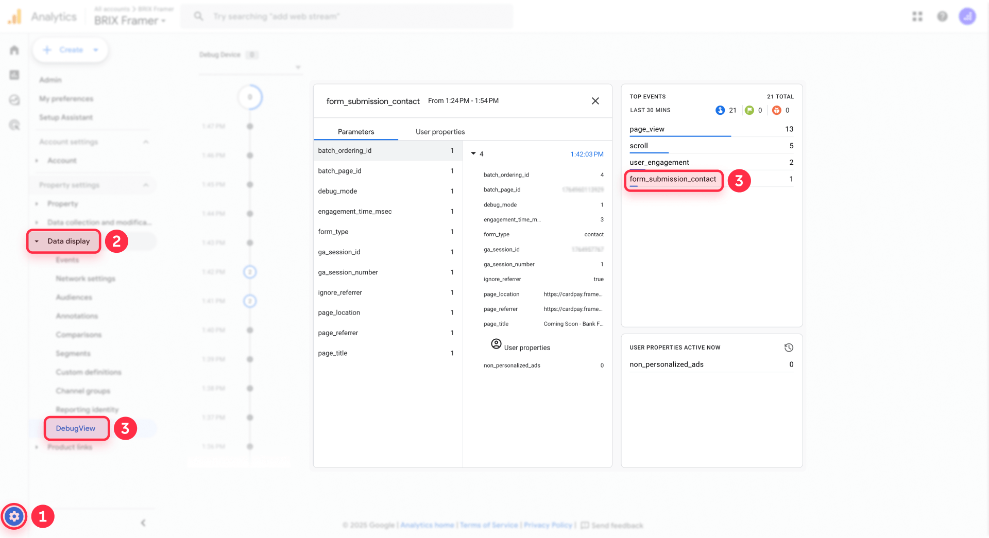Select the batch_ordering_id parameter row
Viewport: 989px width, 538px height.
tap(388, 151)
